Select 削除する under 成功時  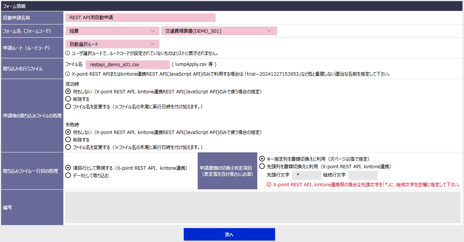[69, 100]
